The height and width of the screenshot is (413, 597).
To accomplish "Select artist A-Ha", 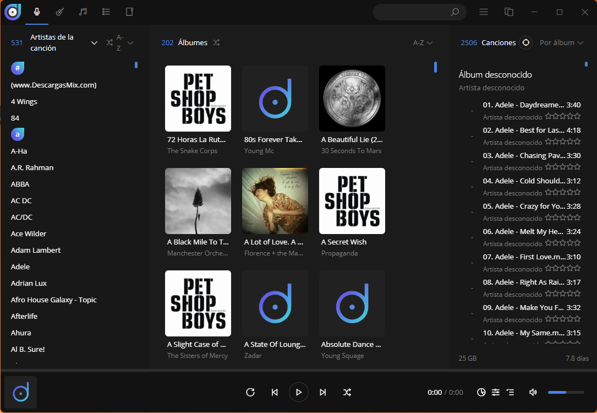I will [19, 151].
